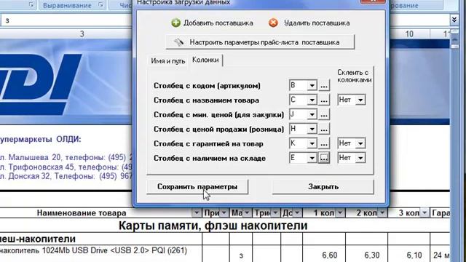Image resolution: width=466 pixels, height=262 pixels.
Task: Open filter arrow on 2 кол header
Action: (x=382, y=213)
